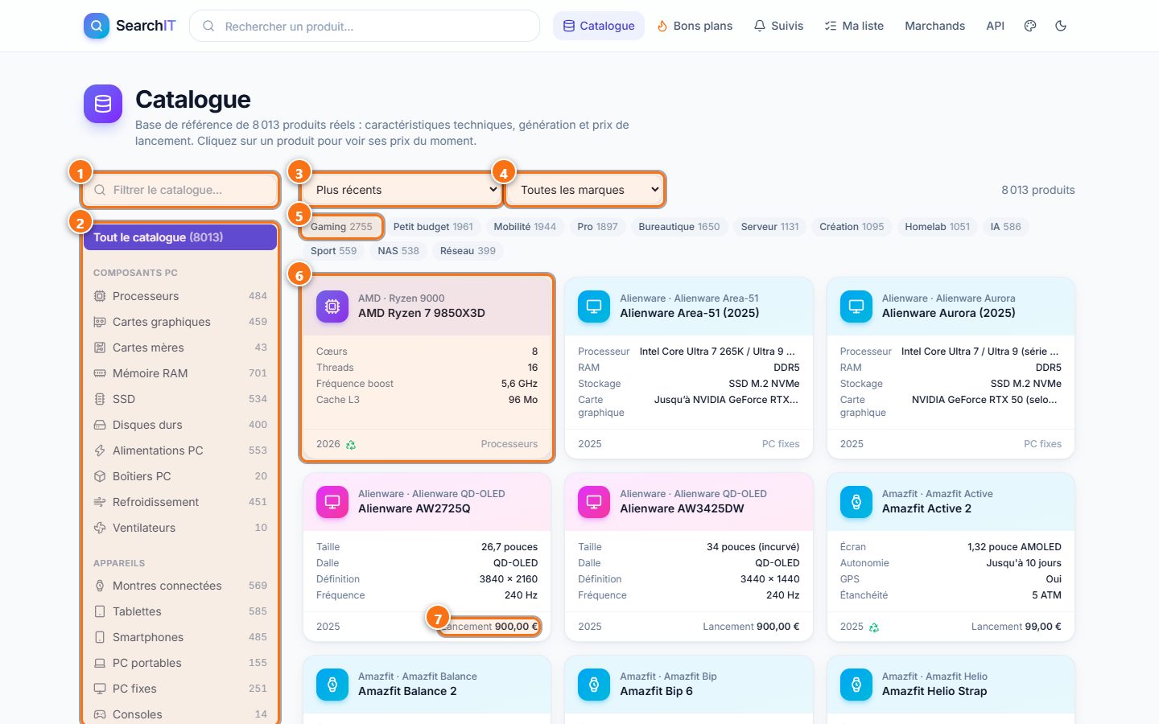Click the Amazfit Helio Strap watch icon
Screen dimensions: 1159x724
tap(856, 685)
